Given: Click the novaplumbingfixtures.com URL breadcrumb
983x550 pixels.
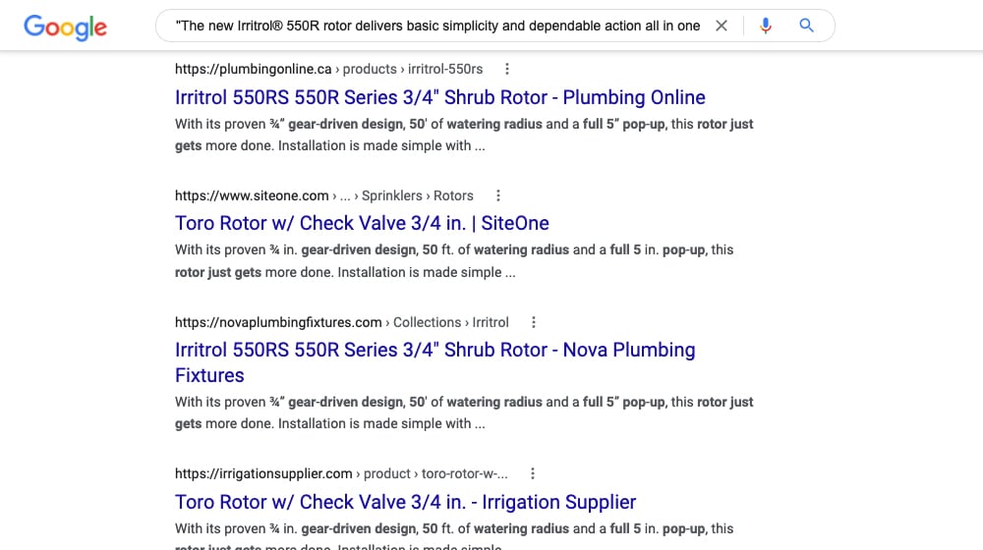Looking at the screenshot, I should (342, 322).
